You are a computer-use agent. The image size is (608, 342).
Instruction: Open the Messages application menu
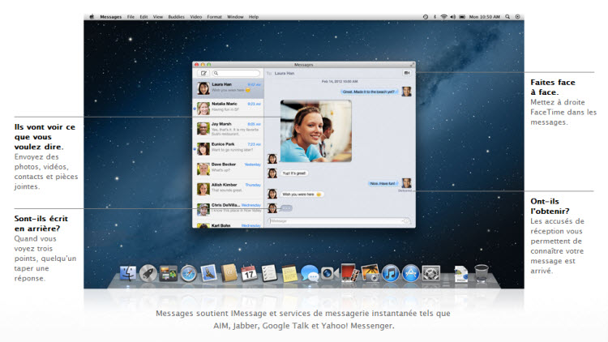(110, 17)
